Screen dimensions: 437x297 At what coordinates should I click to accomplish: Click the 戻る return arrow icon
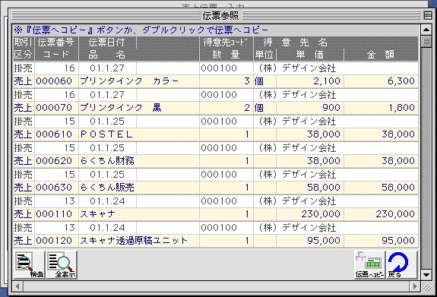[x=402, y=264]
